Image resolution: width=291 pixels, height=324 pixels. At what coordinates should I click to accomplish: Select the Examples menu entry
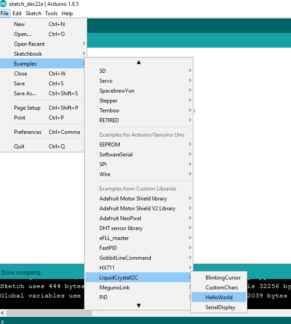point(42,64)
